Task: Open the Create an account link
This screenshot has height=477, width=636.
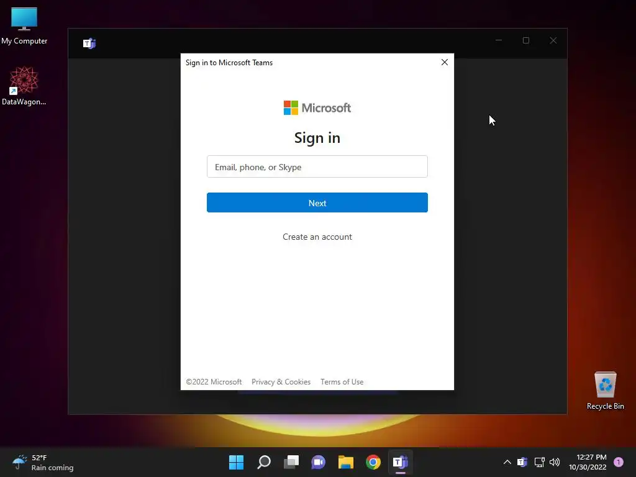Action: pos(317,237)
